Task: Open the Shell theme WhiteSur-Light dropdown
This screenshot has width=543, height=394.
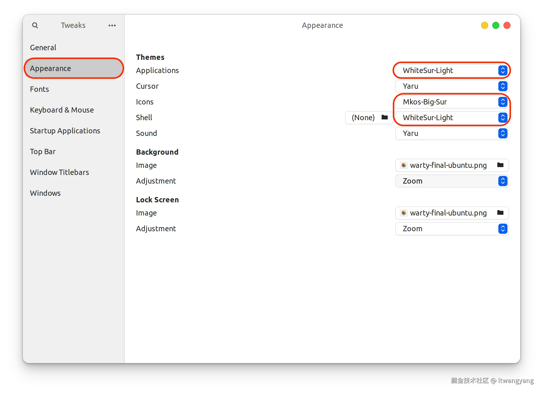Action: 452,118
